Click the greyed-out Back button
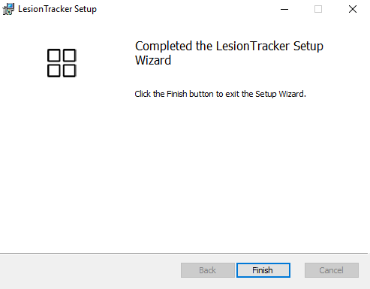 (208, 270)
